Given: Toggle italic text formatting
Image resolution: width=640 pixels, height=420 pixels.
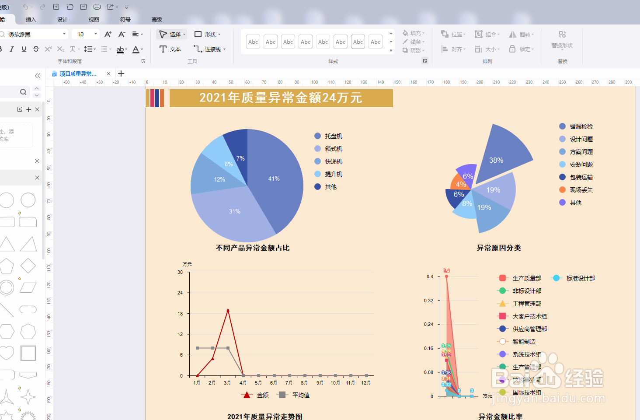Looking at the screenshot, I should 12,49.
